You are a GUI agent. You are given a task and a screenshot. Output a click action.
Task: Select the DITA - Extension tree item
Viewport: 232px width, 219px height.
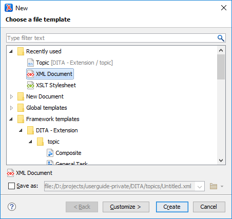(57, 130)
